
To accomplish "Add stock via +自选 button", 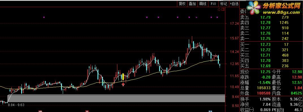I will coord(234,4).
